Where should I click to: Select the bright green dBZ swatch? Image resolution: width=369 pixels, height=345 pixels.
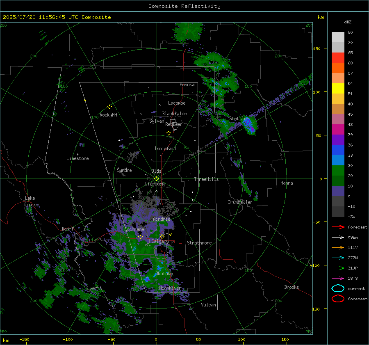pos(338,171)
